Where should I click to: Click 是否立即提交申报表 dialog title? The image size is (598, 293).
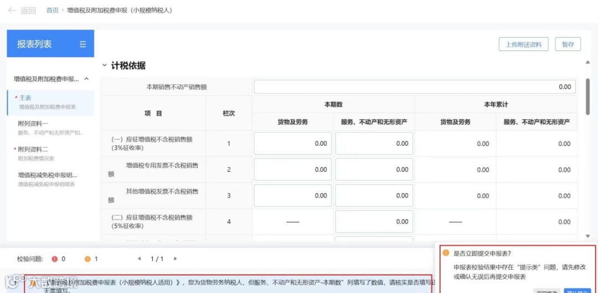(482, 253)
